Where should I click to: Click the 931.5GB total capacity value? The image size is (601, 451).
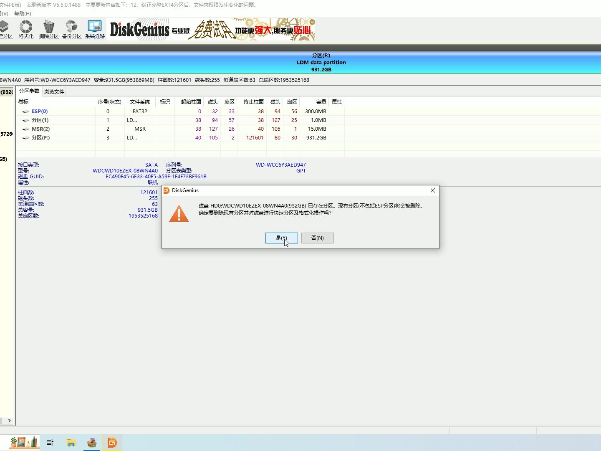pos(148,210)
